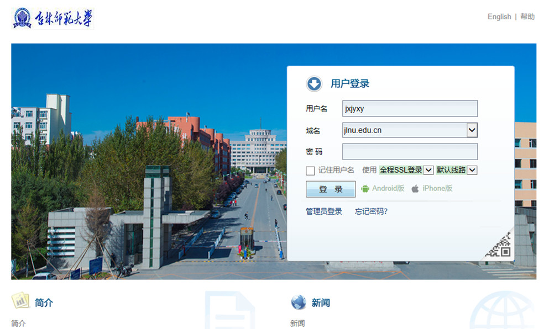Tick the 记住用户名 checkbox
Viewport: 549px width, 329px height.
click(310, 171)
